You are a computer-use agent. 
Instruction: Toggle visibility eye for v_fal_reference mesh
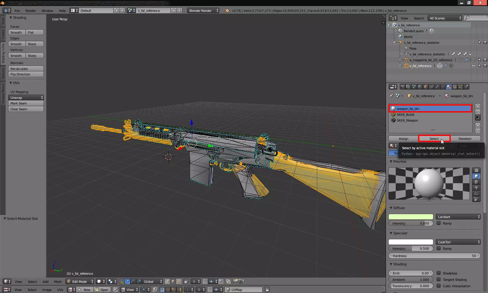click(x=474, y=66)
